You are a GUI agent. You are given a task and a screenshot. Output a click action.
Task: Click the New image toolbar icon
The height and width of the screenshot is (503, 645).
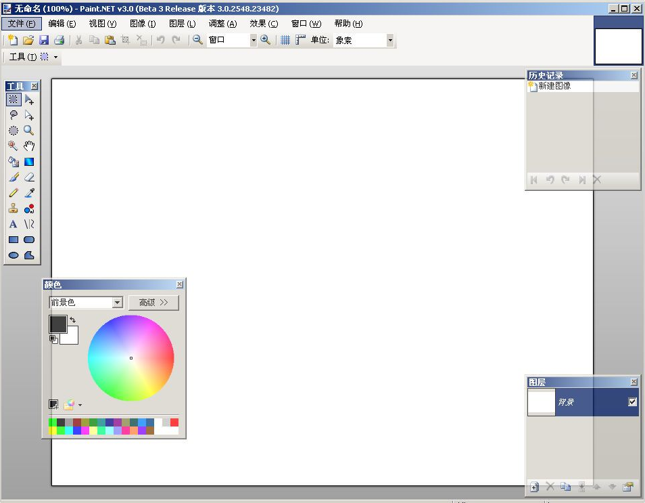(13, 40)
